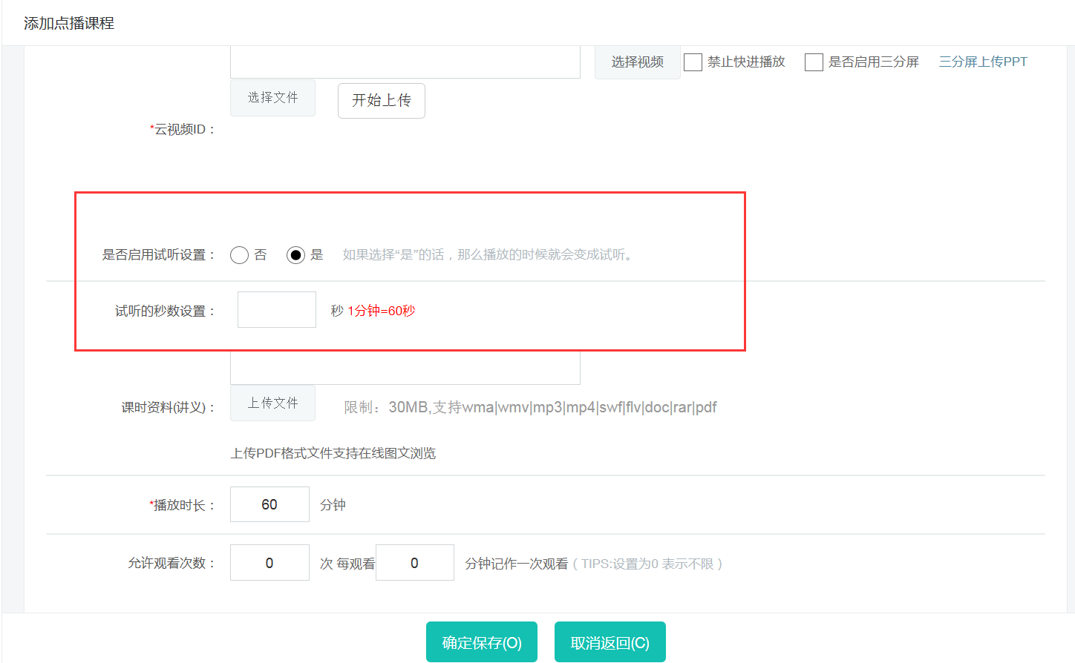
Task: Tick the 是否启用三分屏 checkbox
Action: coord(814,62)
